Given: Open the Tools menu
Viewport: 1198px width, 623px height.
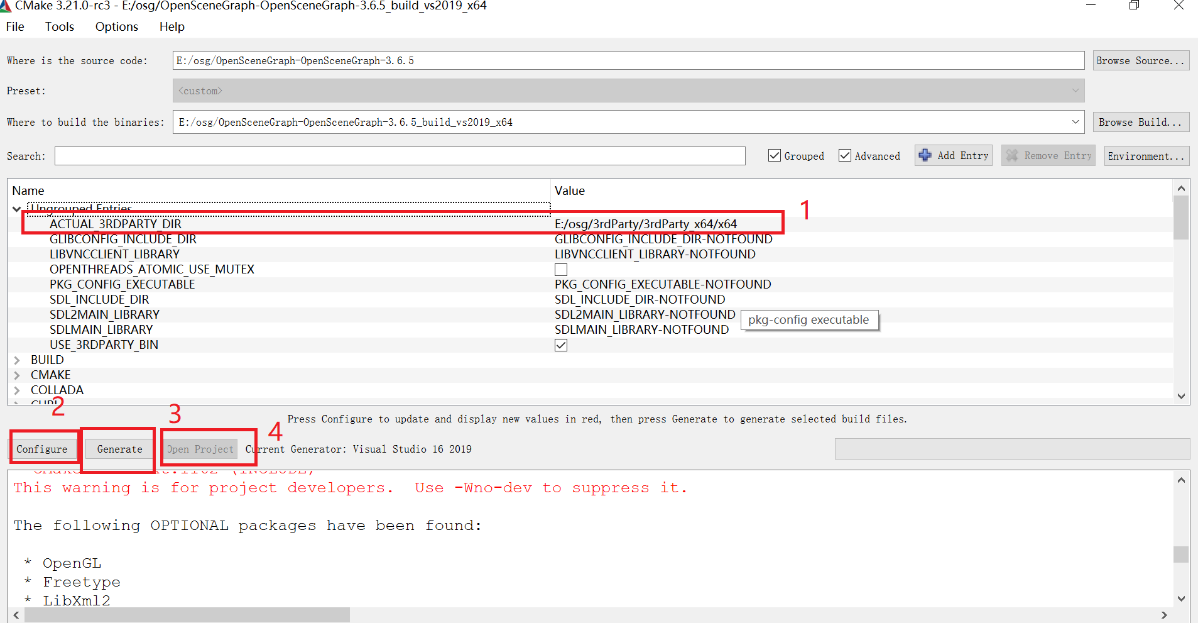Looking at the screenshot, I should click(x=59, y=26).
